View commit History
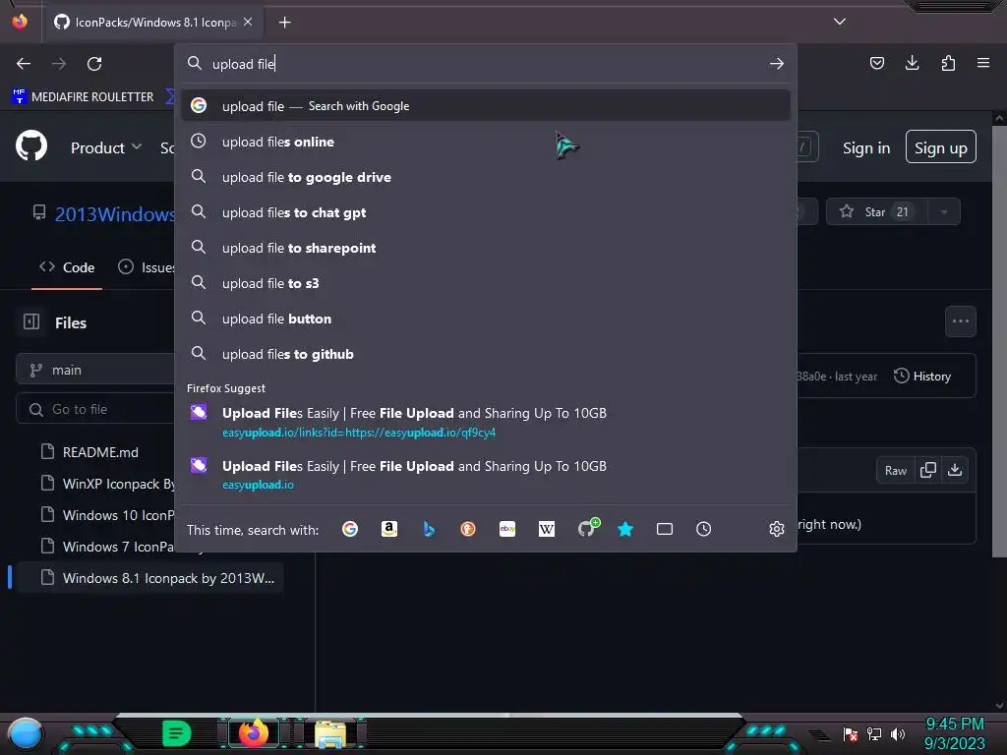Viewport: 1007px width, 755px height. click(922, 377)
